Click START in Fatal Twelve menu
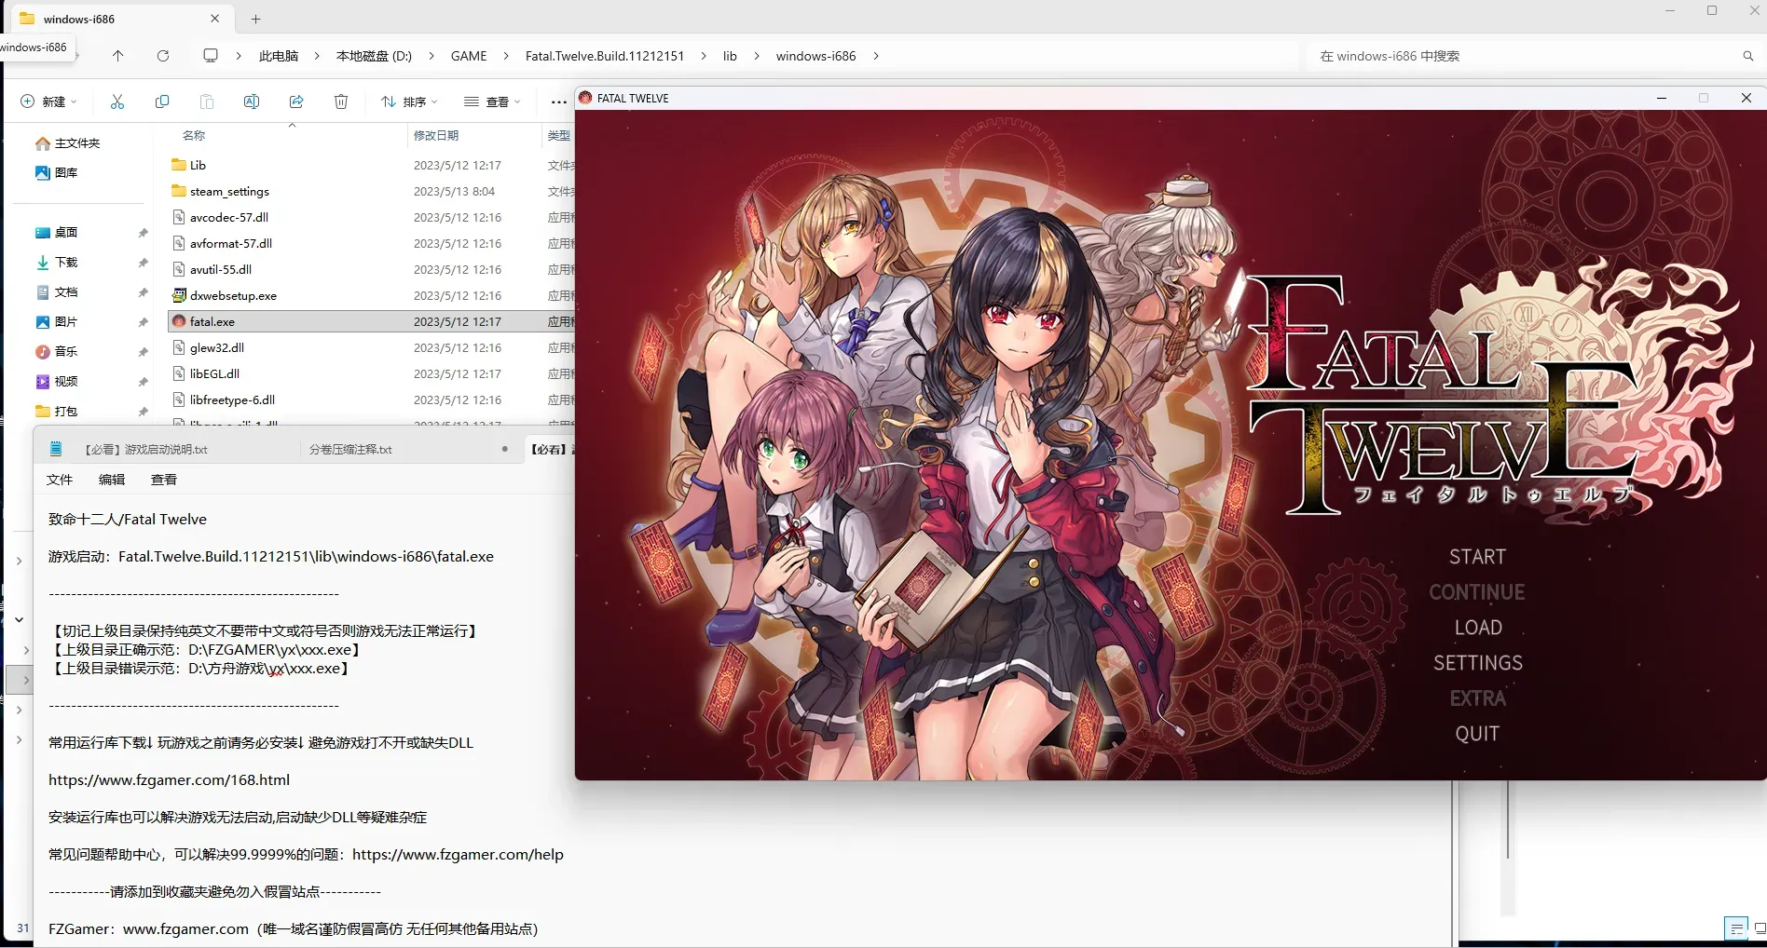Image resolution: width=1767 pixels, height=948 pixels. coord(1477,557)
